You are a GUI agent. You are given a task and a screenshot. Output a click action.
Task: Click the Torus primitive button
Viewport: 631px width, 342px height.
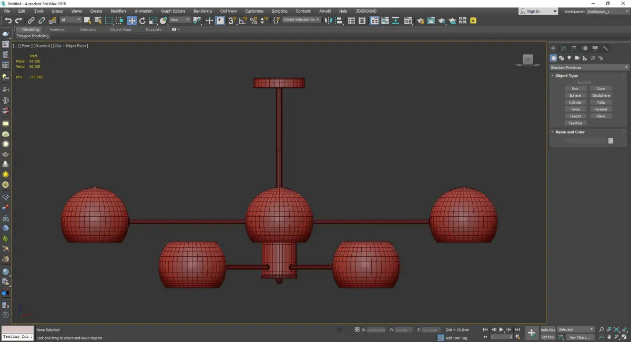[575, 109]
